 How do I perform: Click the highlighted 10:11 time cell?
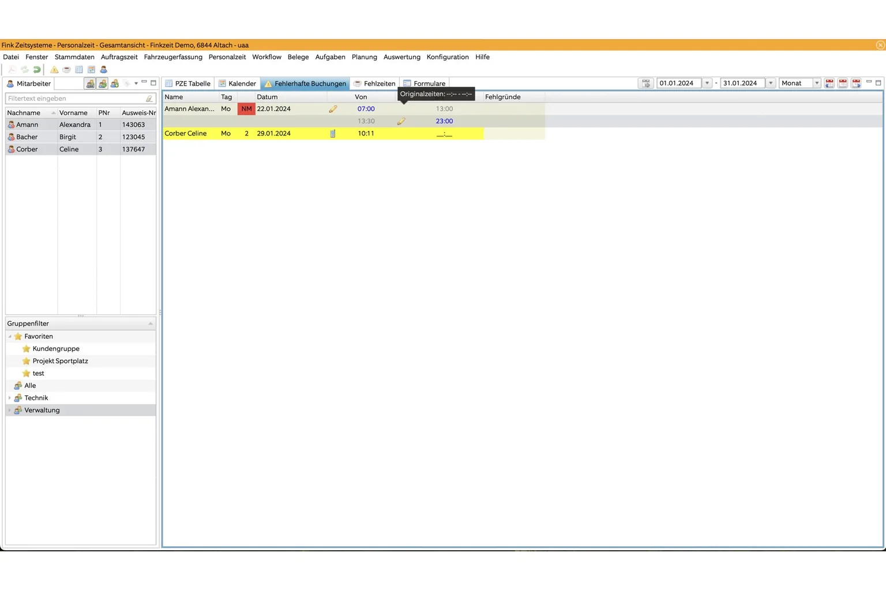coord(366,134)
